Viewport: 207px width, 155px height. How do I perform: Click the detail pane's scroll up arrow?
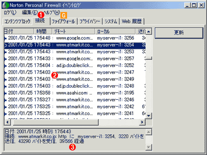(149, 132)
